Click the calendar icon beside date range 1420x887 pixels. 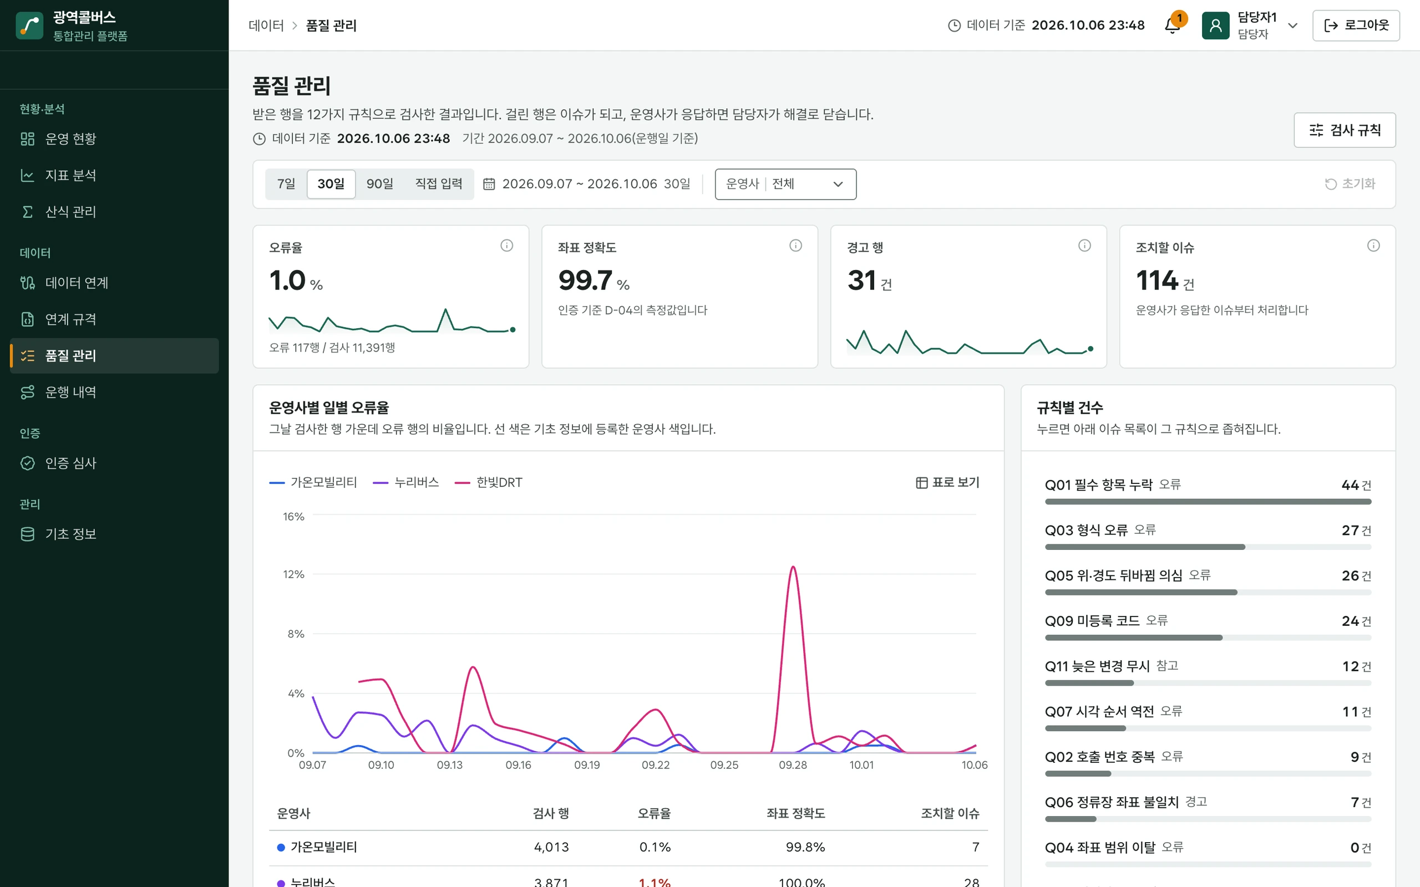coord(489,184)
